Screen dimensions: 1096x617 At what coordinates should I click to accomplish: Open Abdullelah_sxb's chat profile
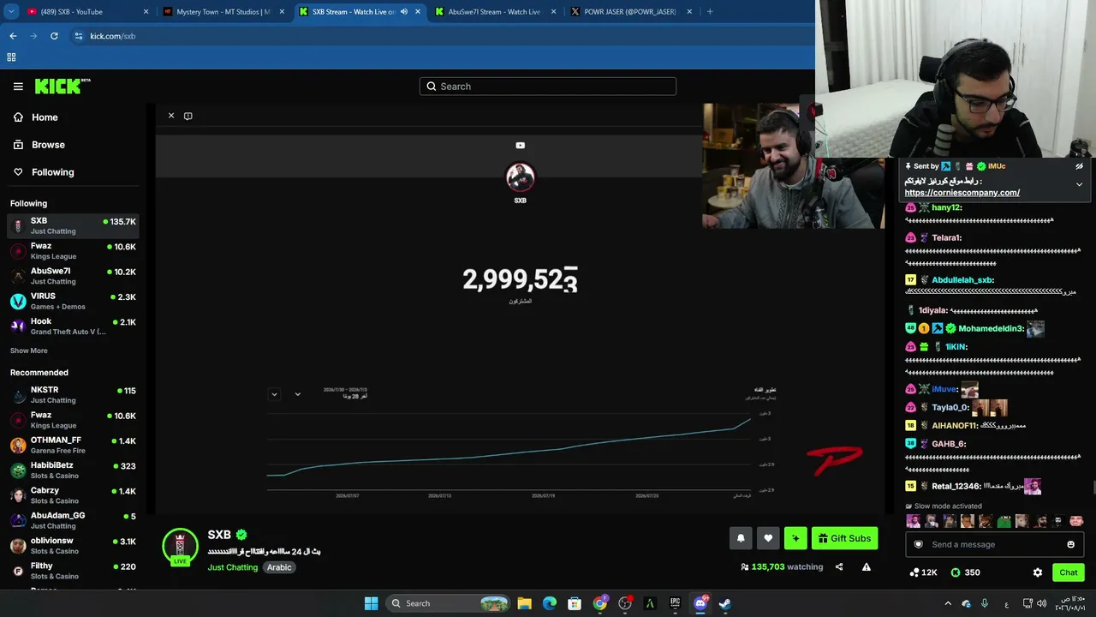(962, 280)
